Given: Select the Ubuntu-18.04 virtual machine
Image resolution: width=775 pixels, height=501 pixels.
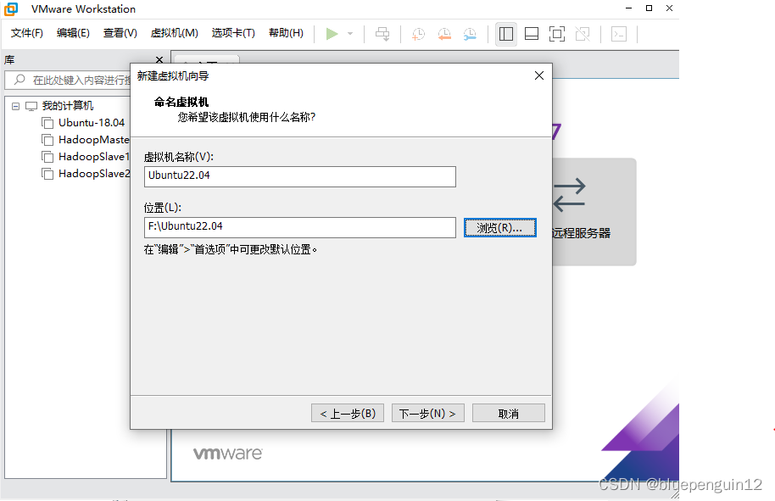Looking at the screenshot, I should tap(92, 123).
